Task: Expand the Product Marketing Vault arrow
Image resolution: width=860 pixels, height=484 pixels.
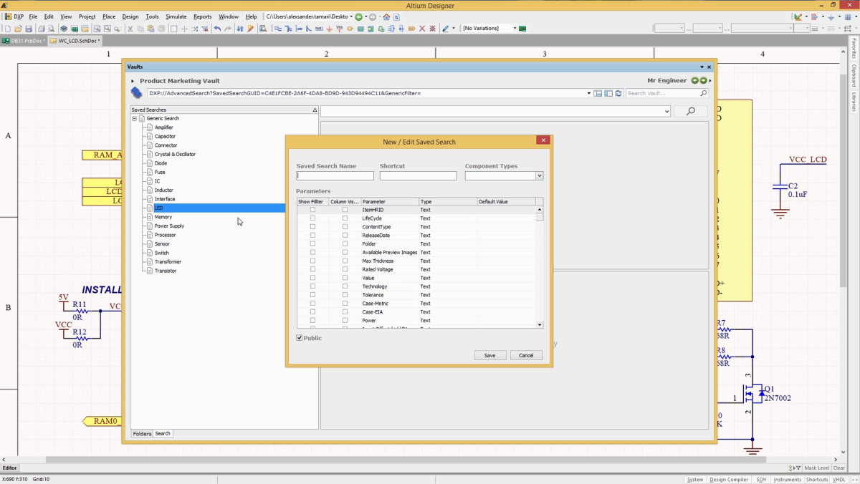Action: (133, 81)
